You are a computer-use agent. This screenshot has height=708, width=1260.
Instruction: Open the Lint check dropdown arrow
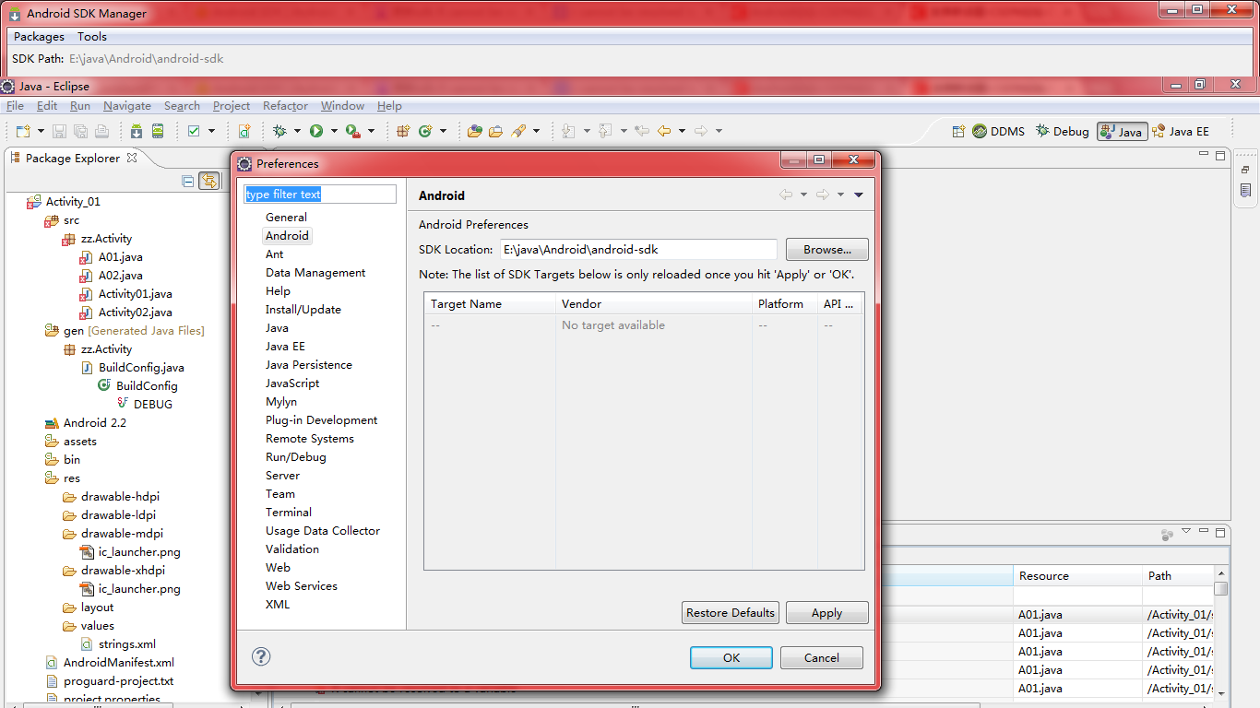(211, 131)
